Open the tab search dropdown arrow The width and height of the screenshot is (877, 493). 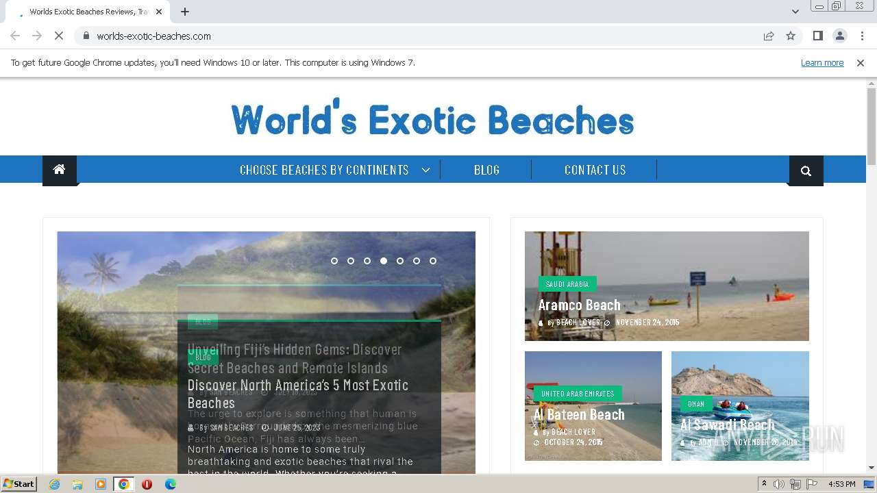[x=795, y=11]
